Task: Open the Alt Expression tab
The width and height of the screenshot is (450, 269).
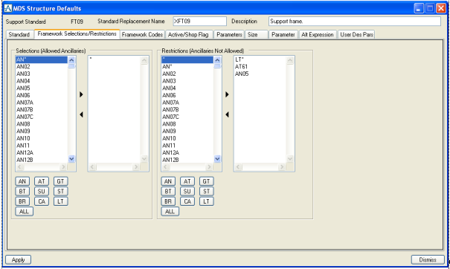Action: (318, 34)
